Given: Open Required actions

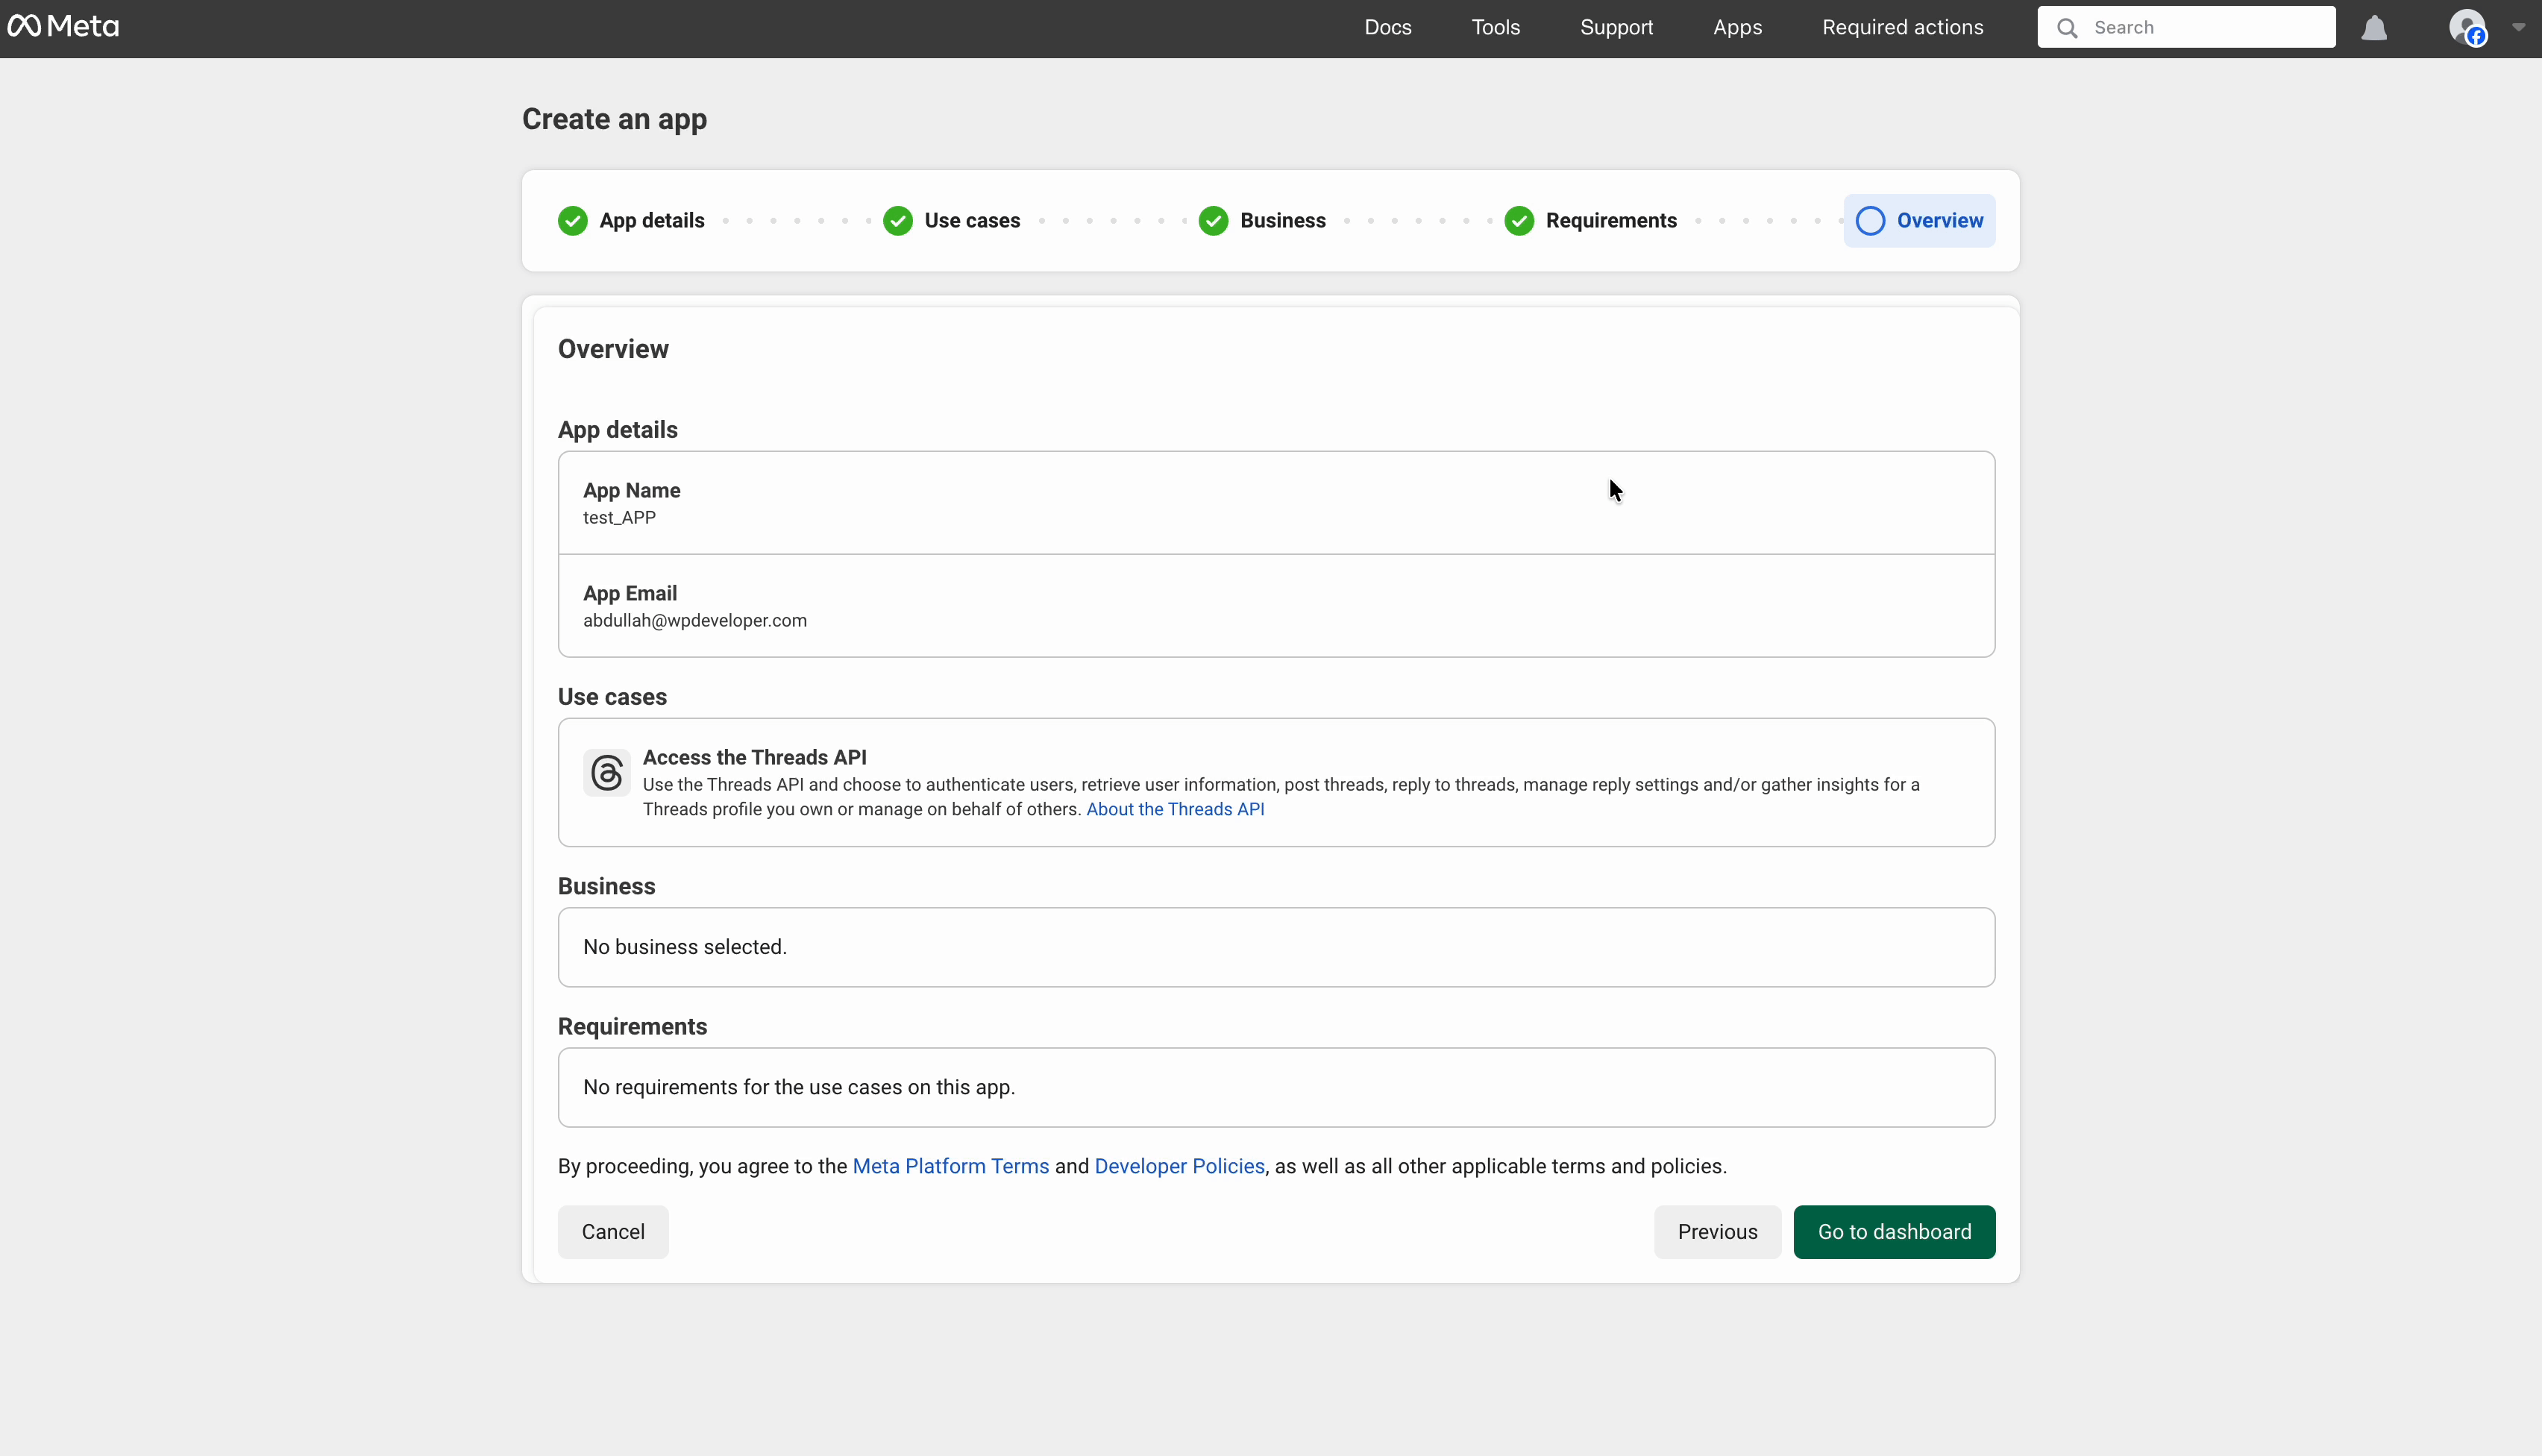Looking at the screenshot, I should 1901,27.
